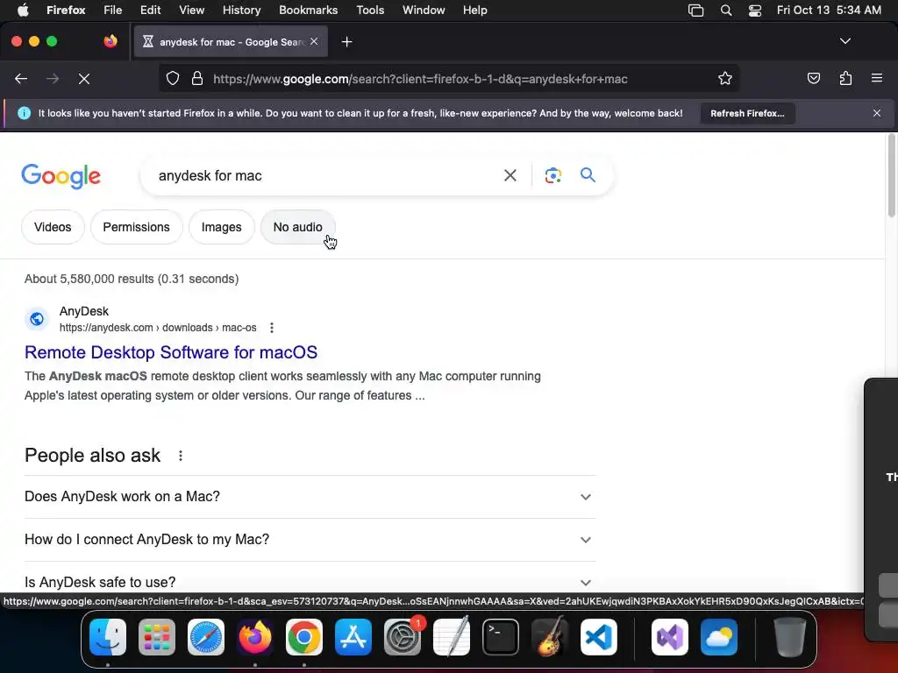Viewport: 898px width, 673px height.
Task: Open Terminal from the dock
Action: [x=501, y=637]
